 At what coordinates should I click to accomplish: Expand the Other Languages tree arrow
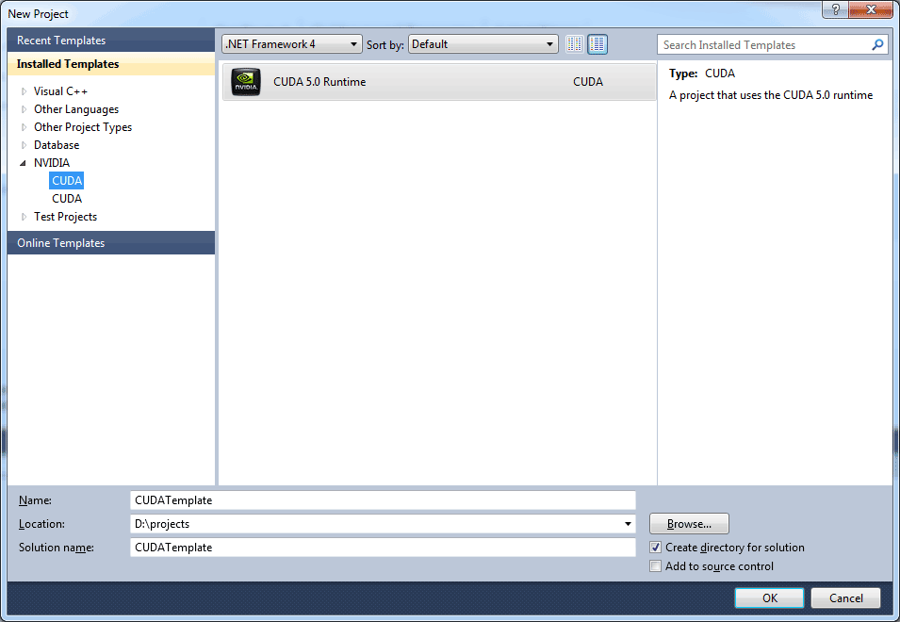(x=24, y=109)
